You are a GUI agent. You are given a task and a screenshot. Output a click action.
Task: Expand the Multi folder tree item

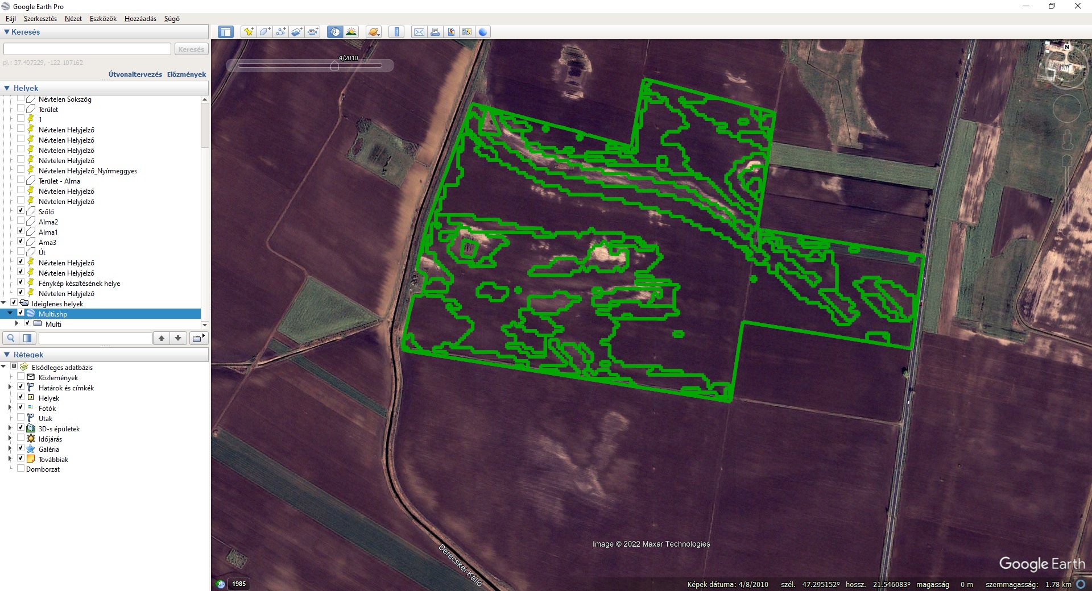16,323
